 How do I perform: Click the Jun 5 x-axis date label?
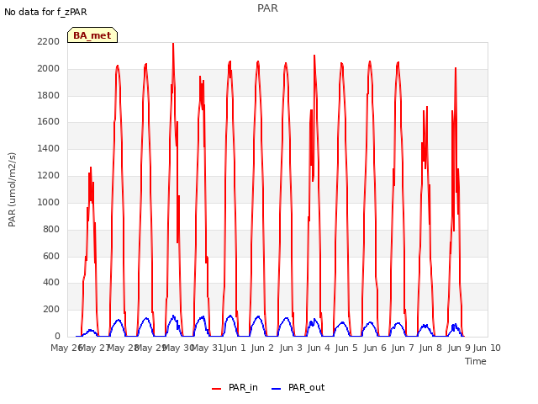pyautogui.click(x=346, y=348)
